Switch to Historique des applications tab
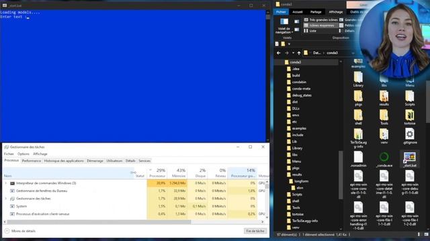Viewport: 430px width, 241px height. coord(64,161)
